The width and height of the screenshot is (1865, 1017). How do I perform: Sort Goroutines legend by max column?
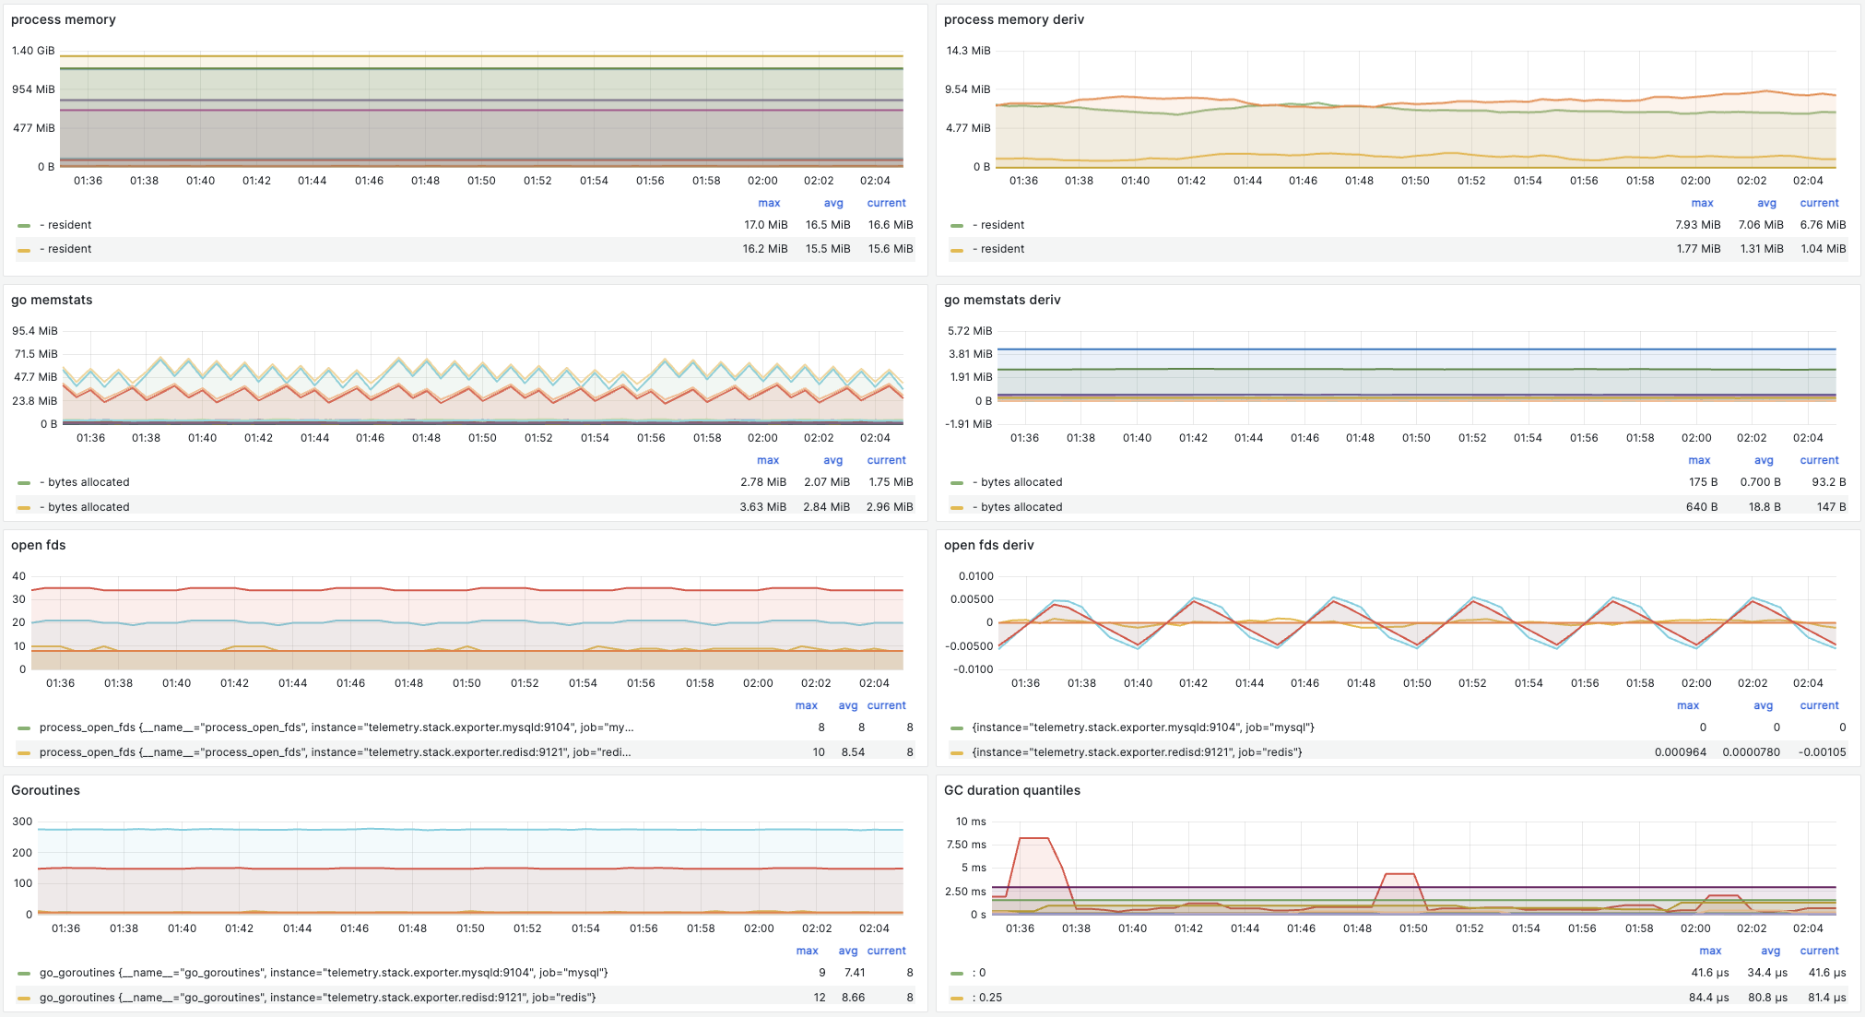click(807, 951)
